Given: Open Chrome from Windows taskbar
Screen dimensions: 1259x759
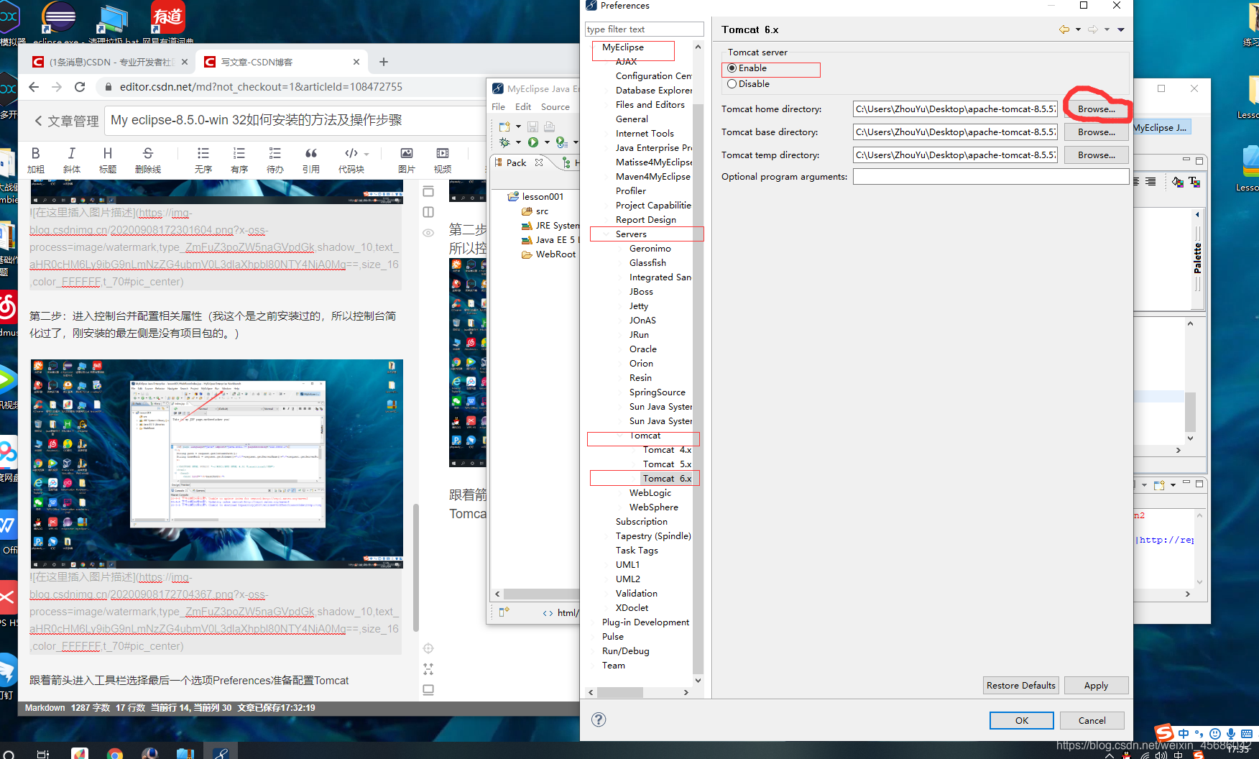Looking at the screenshot, I should click(114, 754).
